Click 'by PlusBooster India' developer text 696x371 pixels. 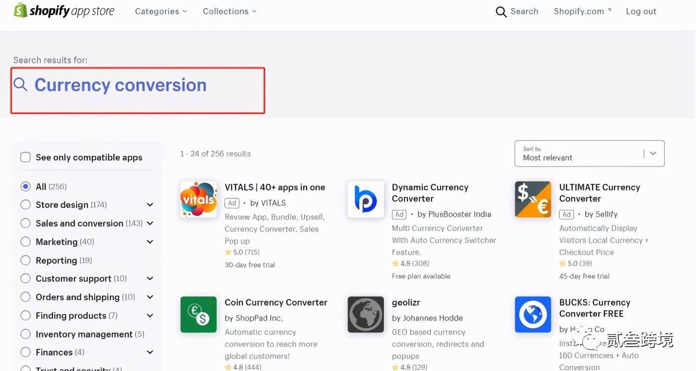click(x=454, y=214)
